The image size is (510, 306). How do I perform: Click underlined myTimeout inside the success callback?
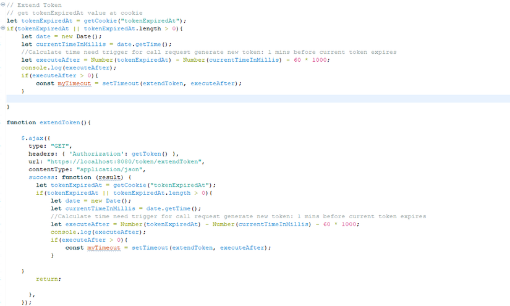(x=104, y=248)
